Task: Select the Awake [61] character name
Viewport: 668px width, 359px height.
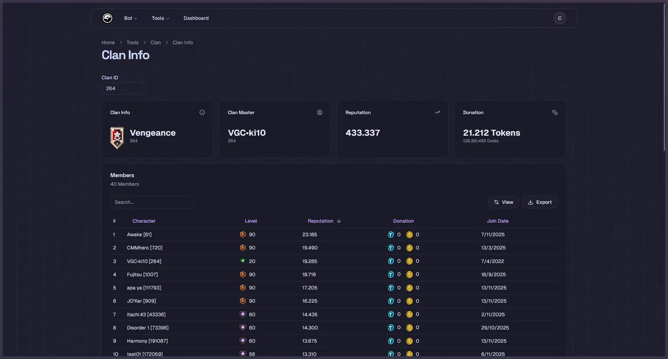Action: click(139, 235)
